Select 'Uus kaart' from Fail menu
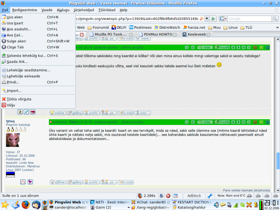280x210 pixels. click(38, 23)
